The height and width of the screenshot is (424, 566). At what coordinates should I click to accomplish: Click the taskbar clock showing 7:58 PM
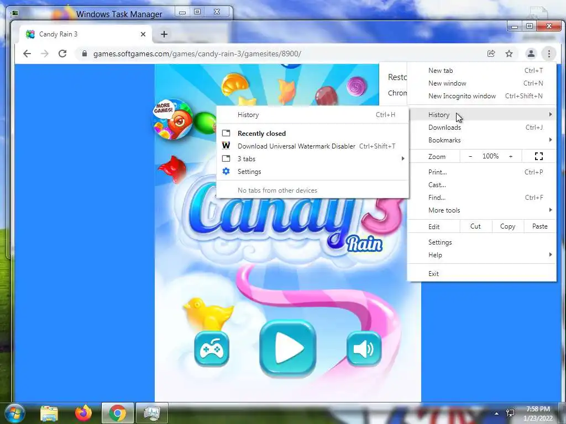tap(538, 414)
